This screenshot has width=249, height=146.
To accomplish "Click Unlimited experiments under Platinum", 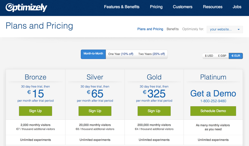I will tap(213, 140).
